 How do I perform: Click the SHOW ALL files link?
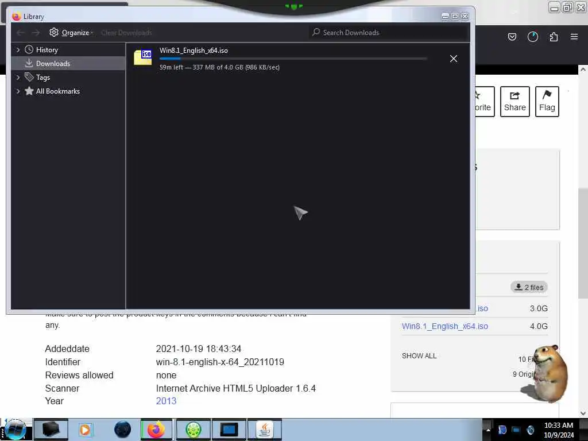click(x=419, y=356)
